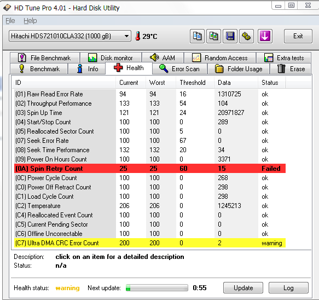Click the thermometer temperature icon
Viewport: 319px width, 300px height.
138,36
